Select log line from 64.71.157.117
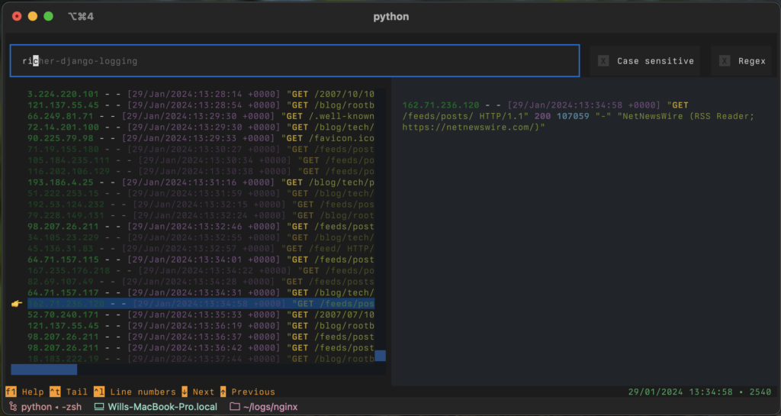 click(x=201, y=292)
